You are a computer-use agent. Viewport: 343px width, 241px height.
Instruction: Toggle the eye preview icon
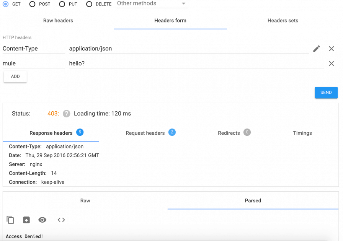click(42, 220)
